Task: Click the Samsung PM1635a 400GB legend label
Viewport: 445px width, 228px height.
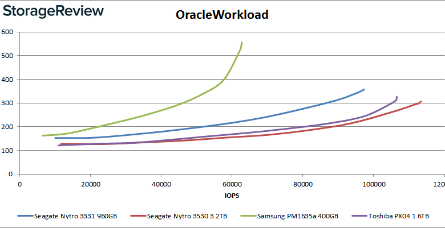Action: tap(298, 217)
